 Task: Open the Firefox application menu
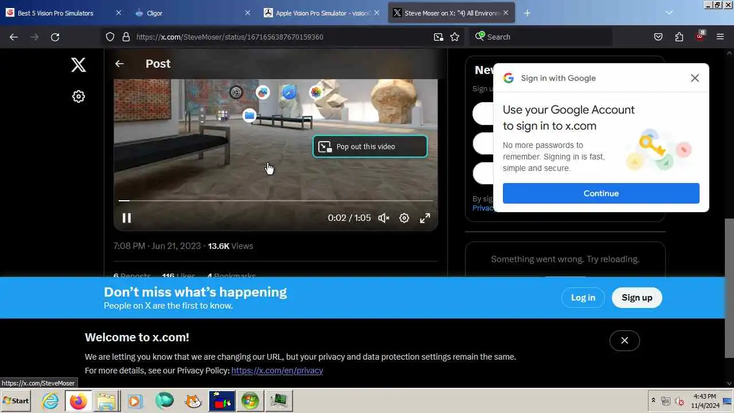720,37
